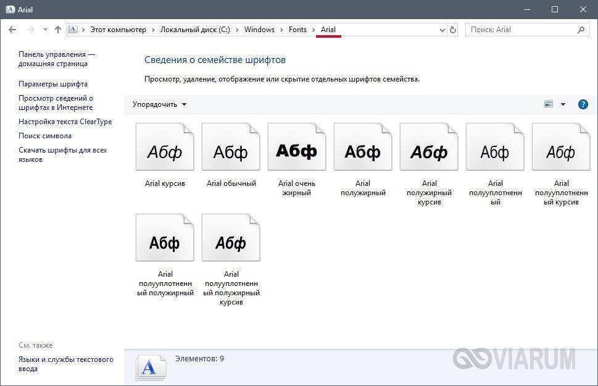This screenshot has width=598, height=386.
Task: Expand the view options dropdown arrow
Action: (x=563, y=104)
